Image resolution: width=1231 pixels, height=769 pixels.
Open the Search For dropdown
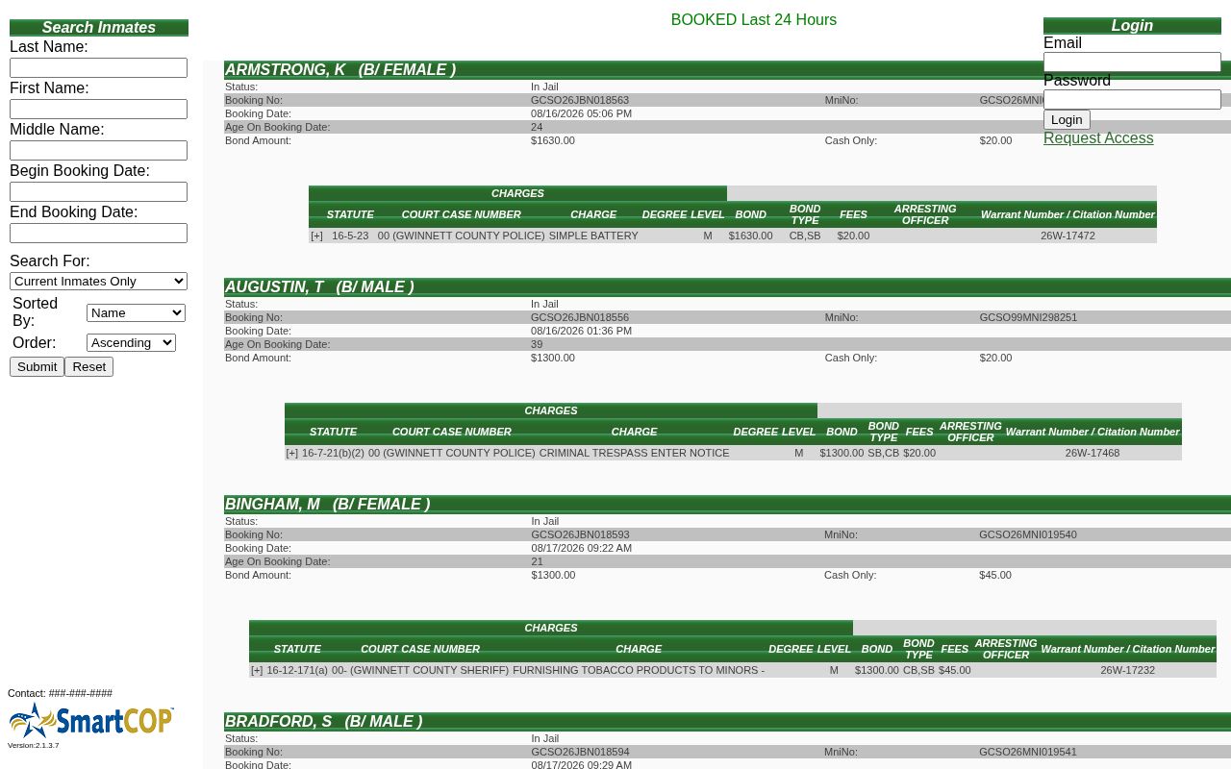(98, 281)
